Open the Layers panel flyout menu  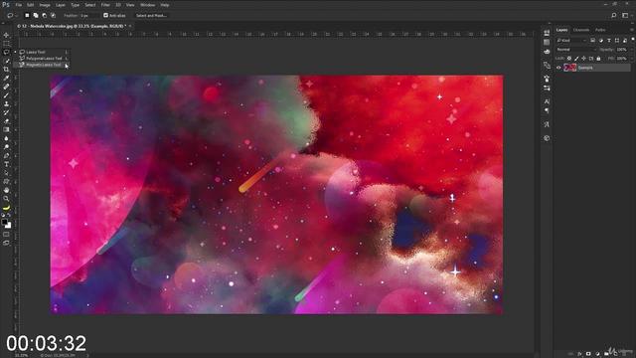(631, 30)
